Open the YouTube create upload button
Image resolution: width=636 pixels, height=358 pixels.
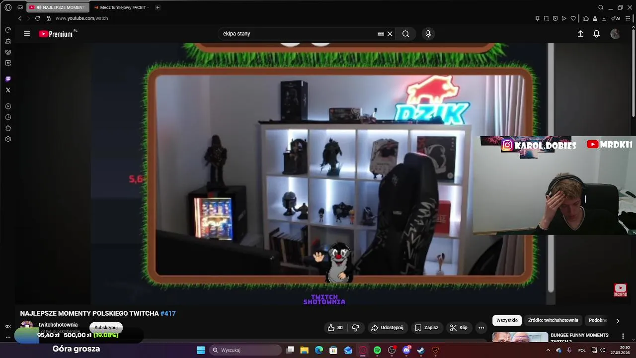[580, 34]
